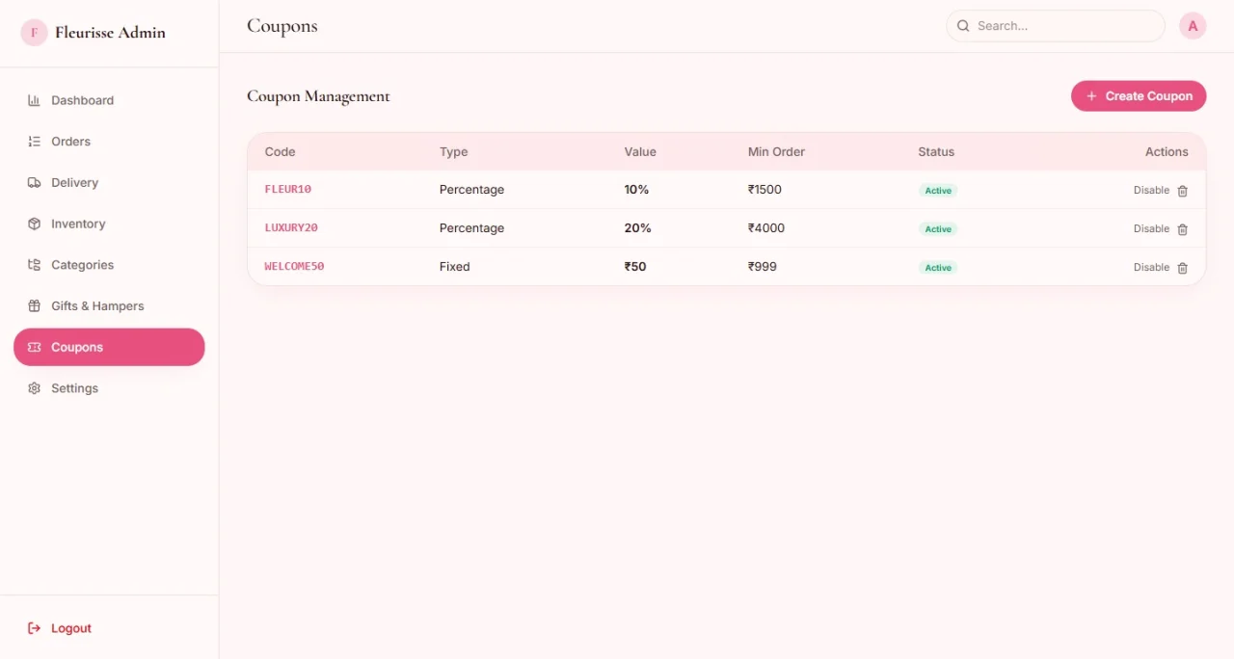1234x659 pixels.
Task: Click the magnifier icon in search box
Action: tap(963, 26)
